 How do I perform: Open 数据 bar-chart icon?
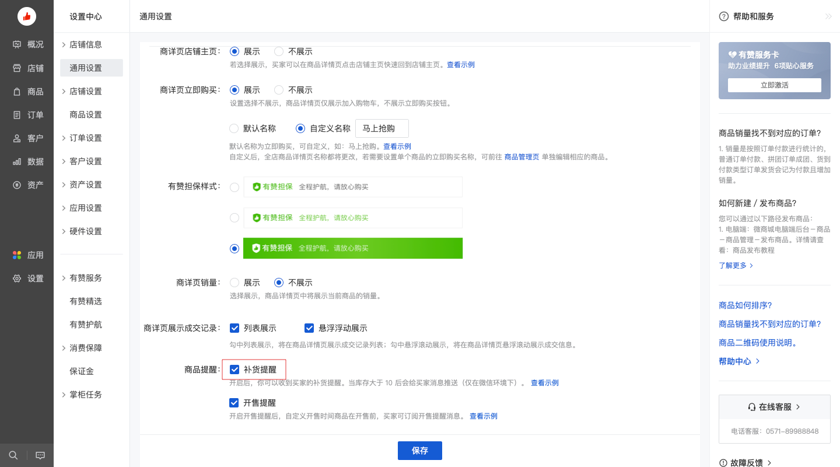click(17, 161)
